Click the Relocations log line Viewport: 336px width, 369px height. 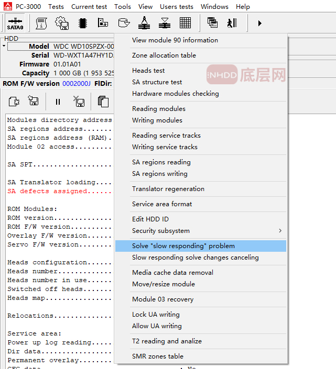pyautogui.click(x=59, y=316)
